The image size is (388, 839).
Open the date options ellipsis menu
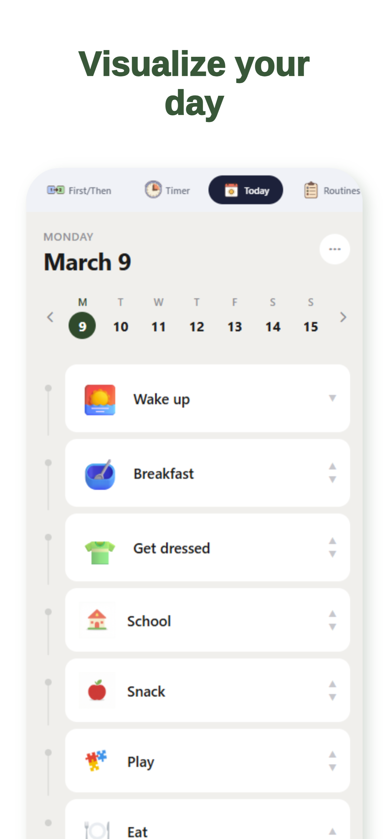(x=335, y=249)
